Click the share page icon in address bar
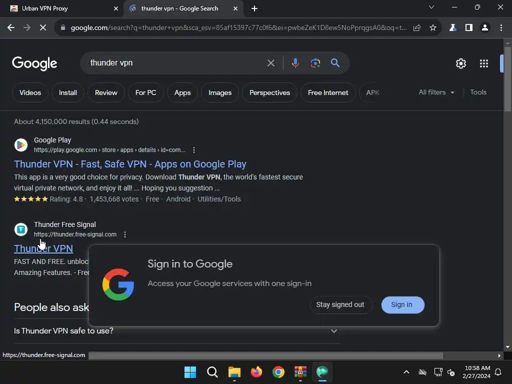The height and width of the screenshot is (384, 512). click(417, 28)
